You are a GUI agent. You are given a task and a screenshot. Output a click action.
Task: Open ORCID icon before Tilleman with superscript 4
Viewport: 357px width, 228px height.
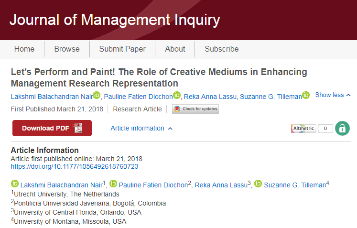coord(258,184)
